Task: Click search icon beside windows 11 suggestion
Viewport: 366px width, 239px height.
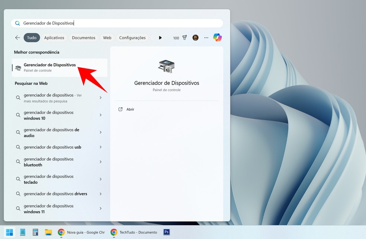Action: pyautogui.click(x=18, y=208)
